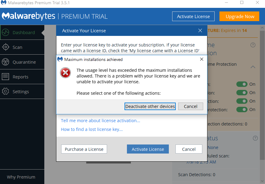Click Malwarebytes icon in the error dialog title
Screen dimensions: 265x184
click(60, 59)
